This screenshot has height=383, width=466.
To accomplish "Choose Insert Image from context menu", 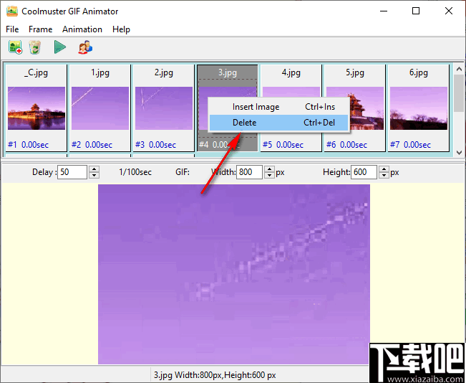I will 278,107.
